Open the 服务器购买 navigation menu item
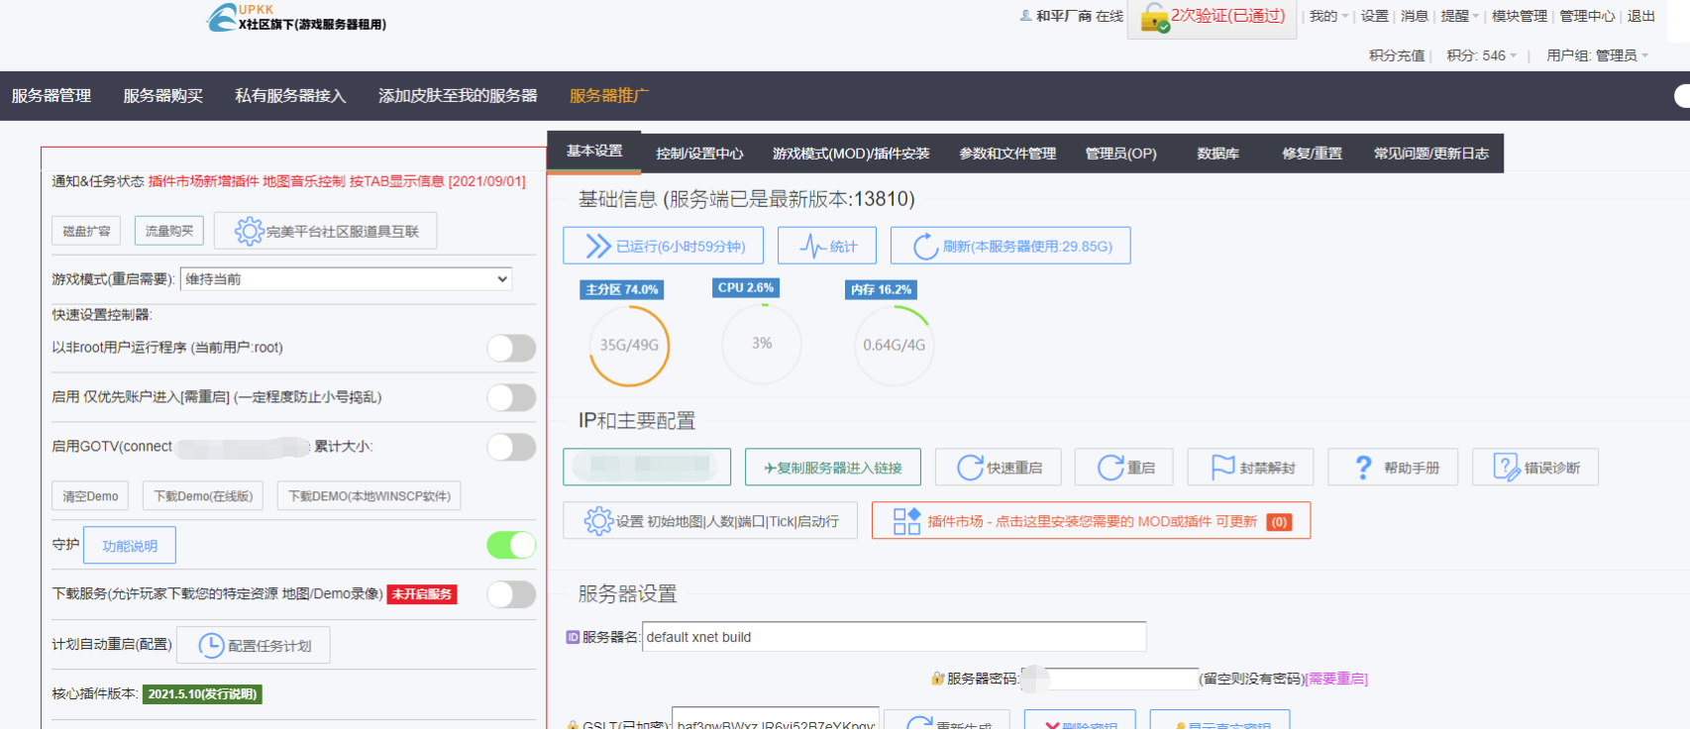1690x735 pixels. click(162, 96)
